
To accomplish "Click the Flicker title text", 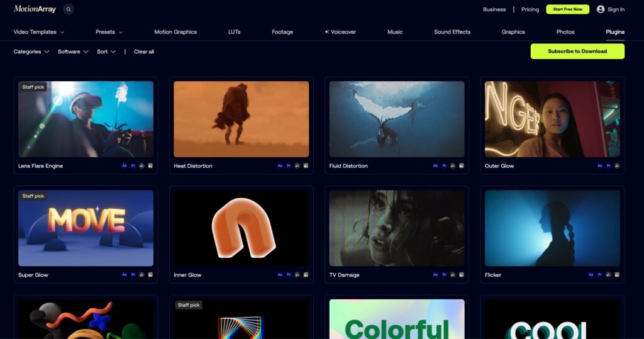I will [x=493, y=275].
